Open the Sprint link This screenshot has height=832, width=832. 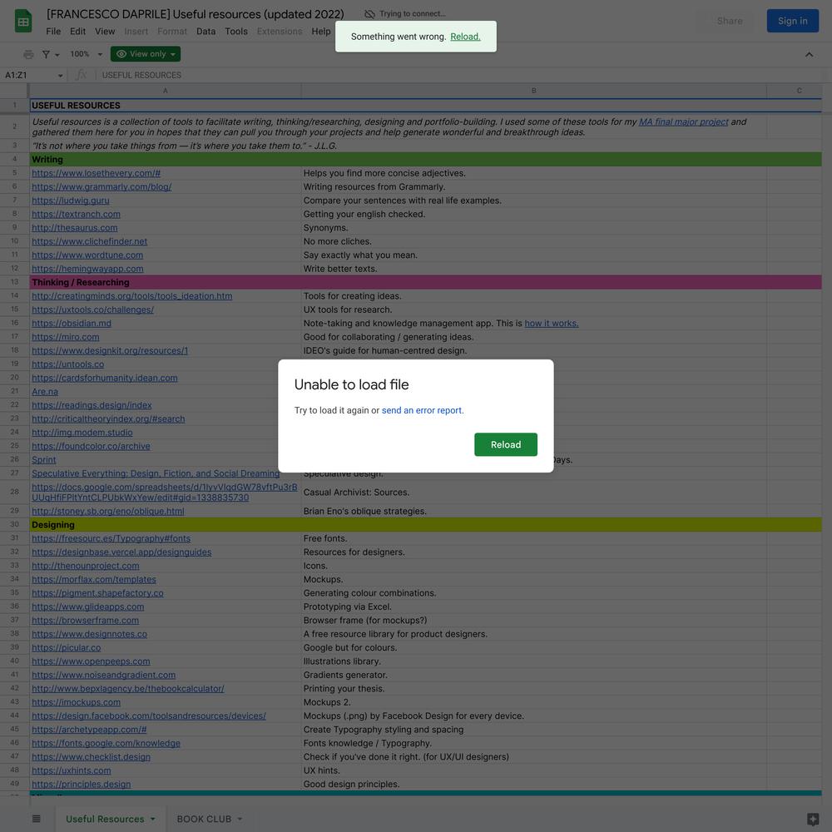click(43, 460)
